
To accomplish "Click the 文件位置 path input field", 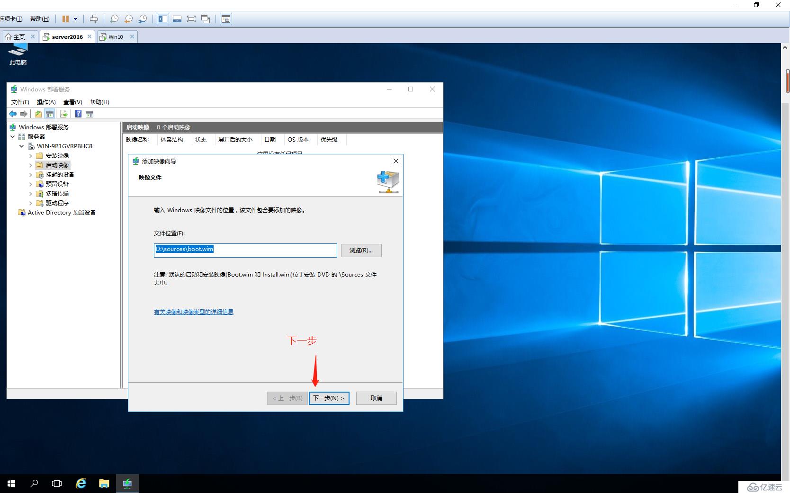I will [245, 250].
